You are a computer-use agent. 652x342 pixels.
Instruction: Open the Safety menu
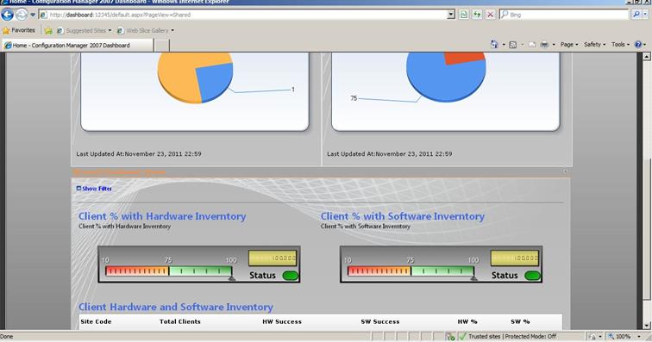click(x=594, y=45)
